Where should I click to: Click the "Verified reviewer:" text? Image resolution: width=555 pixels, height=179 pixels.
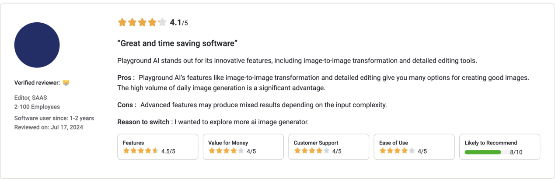(x=37, y=83)
